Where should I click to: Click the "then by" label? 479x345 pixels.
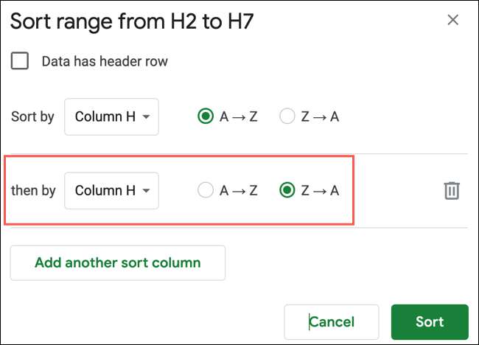click(x=33, y=191)
